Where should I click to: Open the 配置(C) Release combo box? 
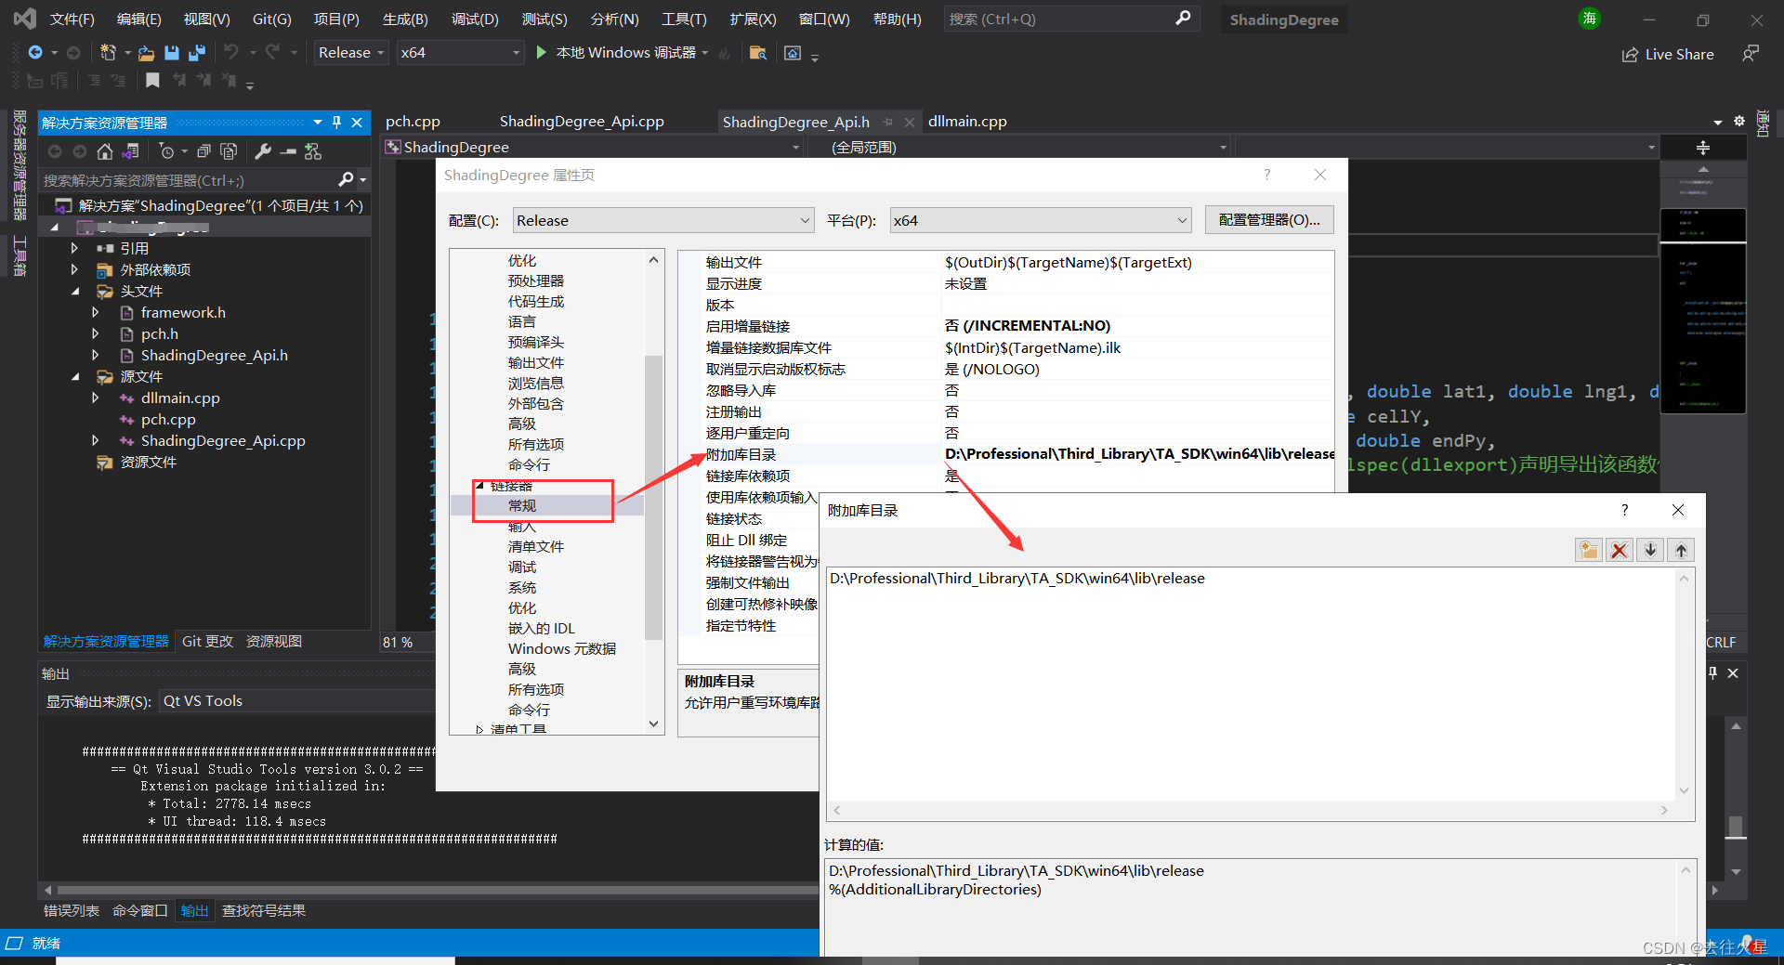(663, 221)
